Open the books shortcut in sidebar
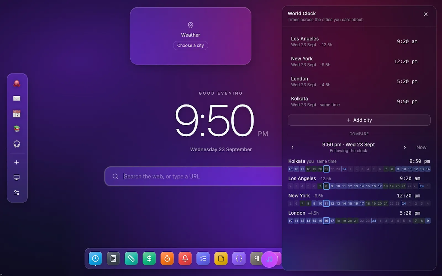 click(17, 129)
